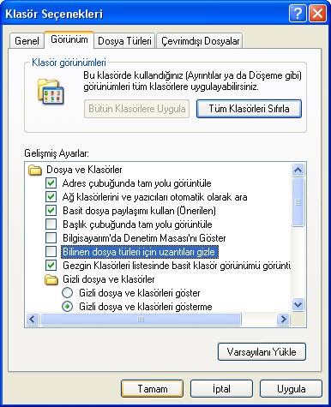Click the disabled Bütün Klasörlere Uygula button
331x407 pixels.
pyautogui.click(x=137, y=109)
